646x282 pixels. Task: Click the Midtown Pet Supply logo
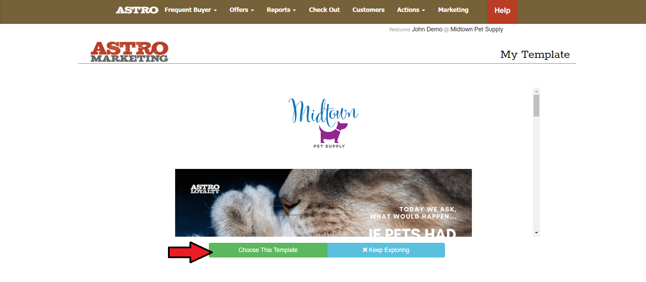coord(323,123)
